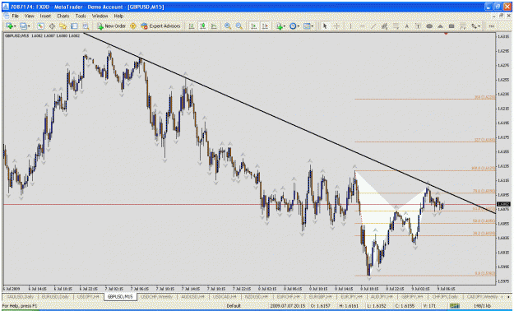Open the Window menu
The height and width of the screenshot is (311, 514).
point(100,16)
